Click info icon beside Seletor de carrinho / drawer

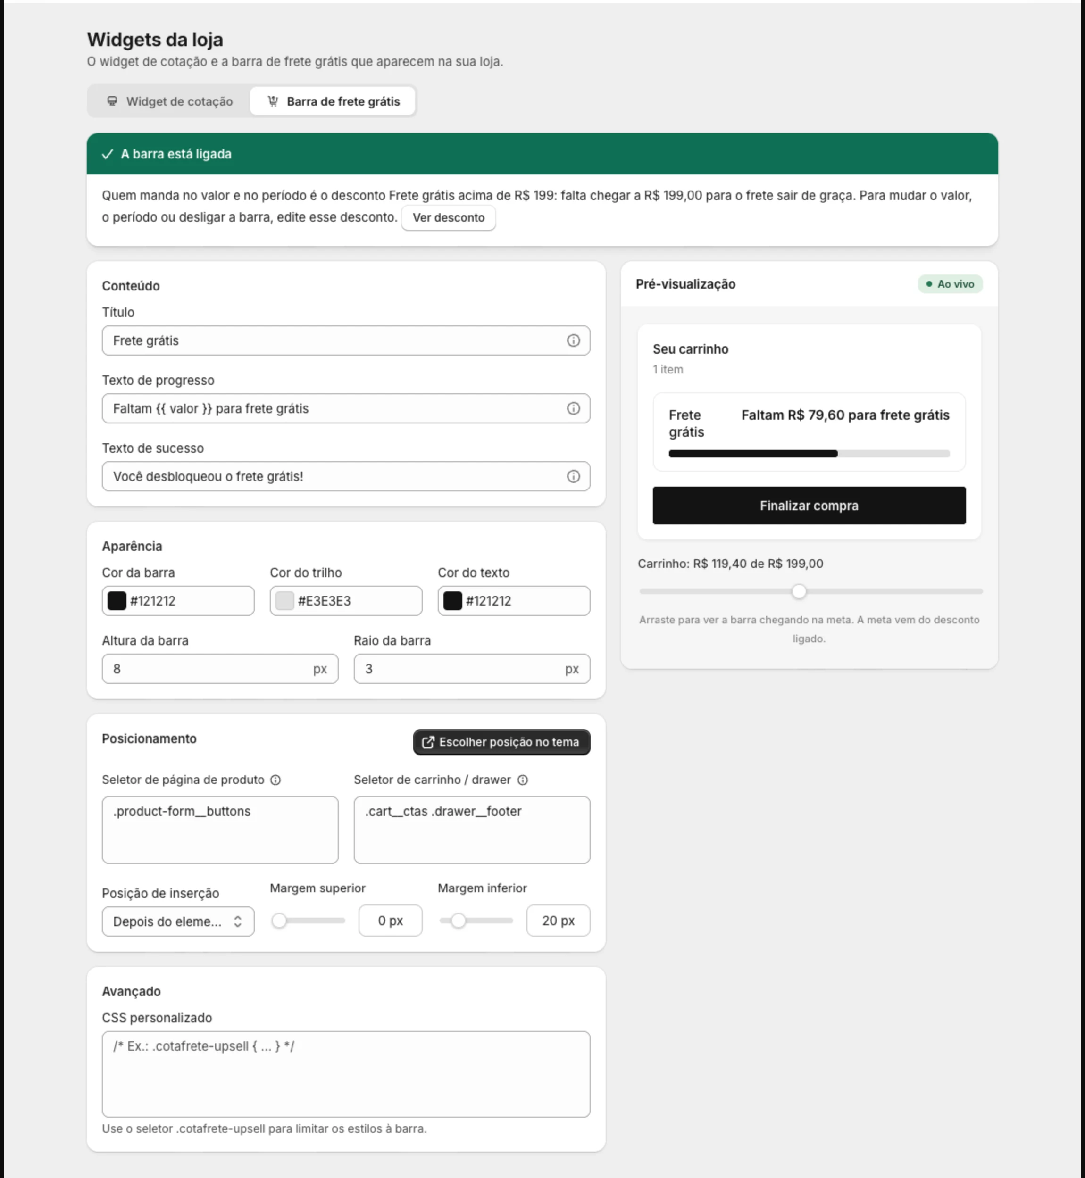523,780
